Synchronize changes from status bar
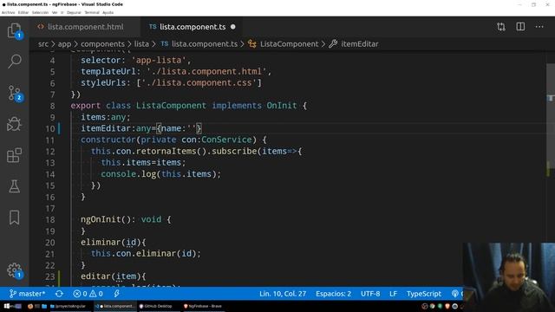Image resolution: width=555 pixels, height=312 pixels. click(59, 294)
